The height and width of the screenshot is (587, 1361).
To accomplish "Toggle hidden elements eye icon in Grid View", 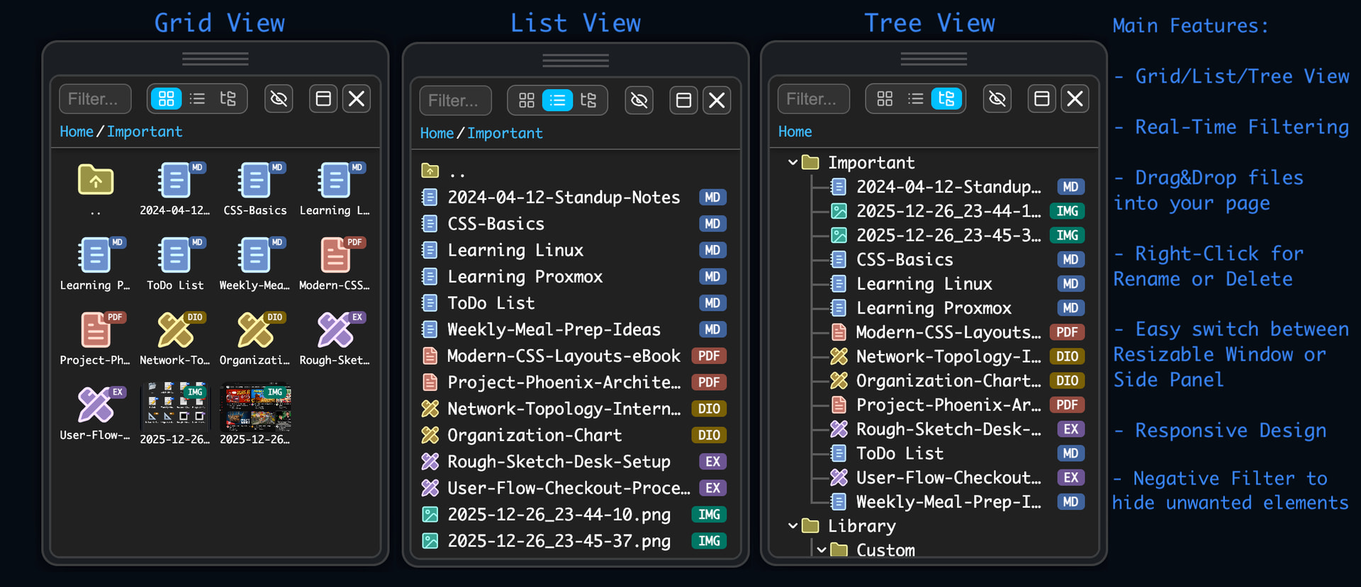I will click(x=279, y=99).
